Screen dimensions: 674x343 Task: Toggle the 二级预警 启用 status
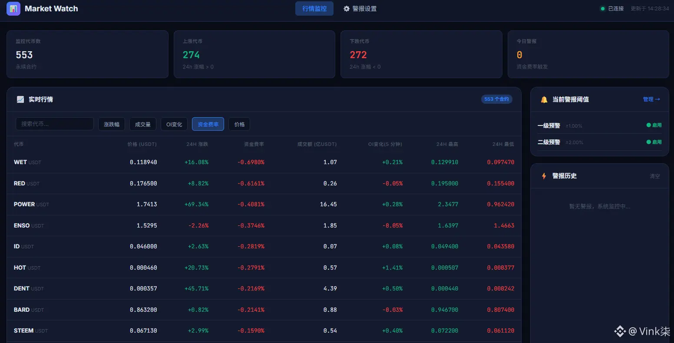[x=654, y=142]
